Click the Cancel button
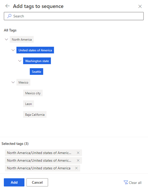This screenshot has height=188, width=148. (37, 182)
